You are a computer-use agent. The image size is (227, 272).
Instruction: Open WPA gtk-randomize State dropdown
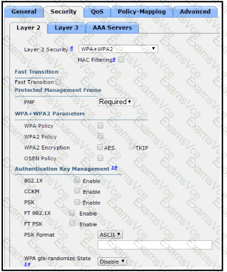pos(112,261)
